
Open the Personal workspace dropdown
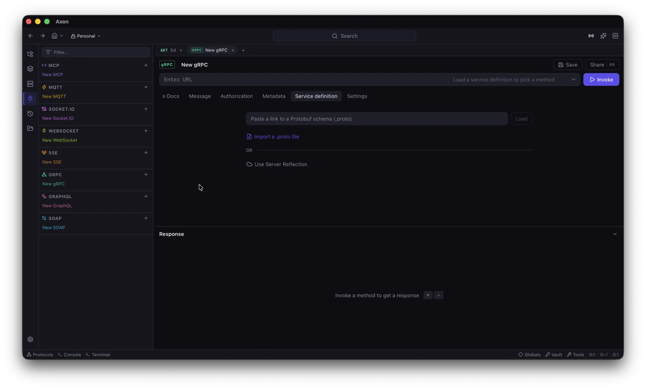(x=86, y=36)
